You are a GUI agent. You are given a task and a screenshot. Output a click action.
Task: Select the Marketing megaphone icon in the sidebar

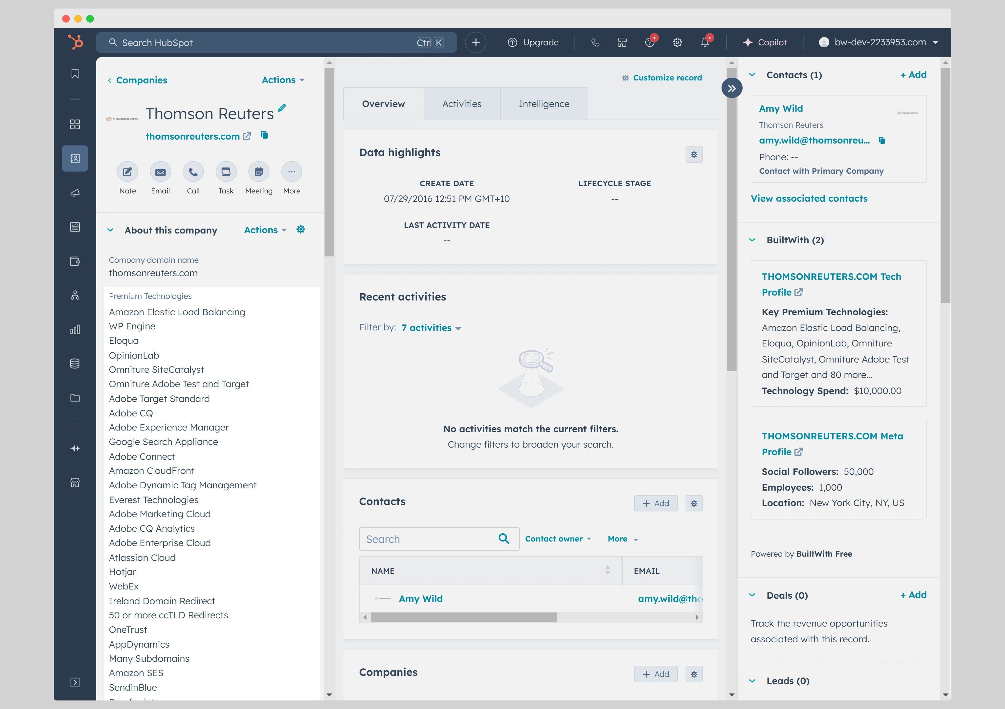tap(75, 192)
